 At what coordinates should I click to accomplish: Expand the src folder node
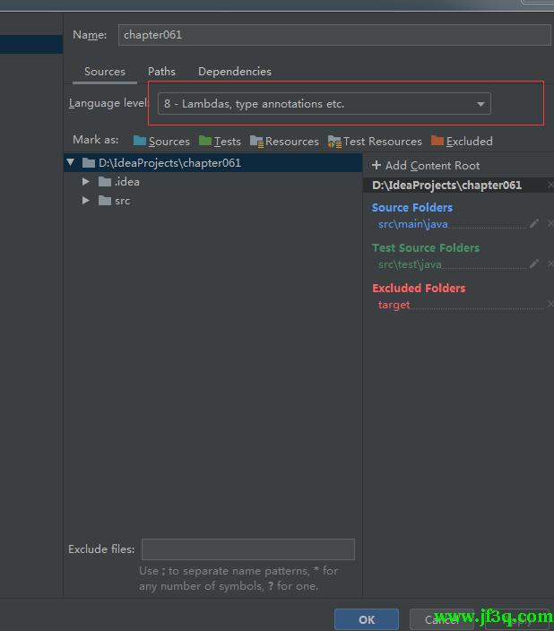86,201
